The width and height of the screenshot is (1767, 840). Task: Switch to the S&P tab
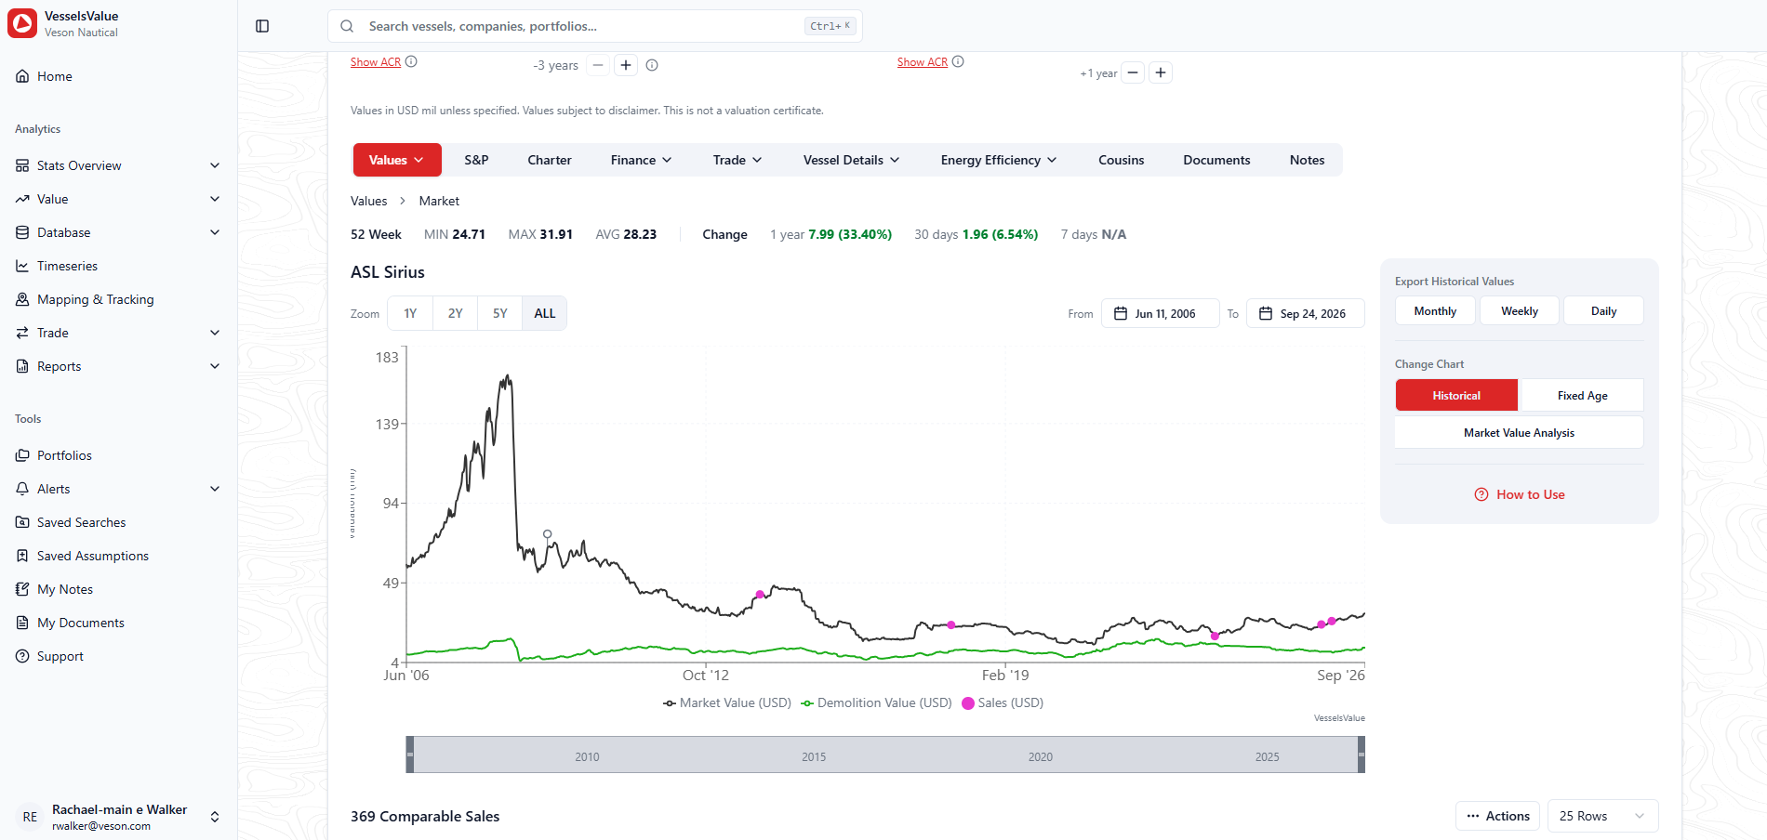click(x=476, y=160)
